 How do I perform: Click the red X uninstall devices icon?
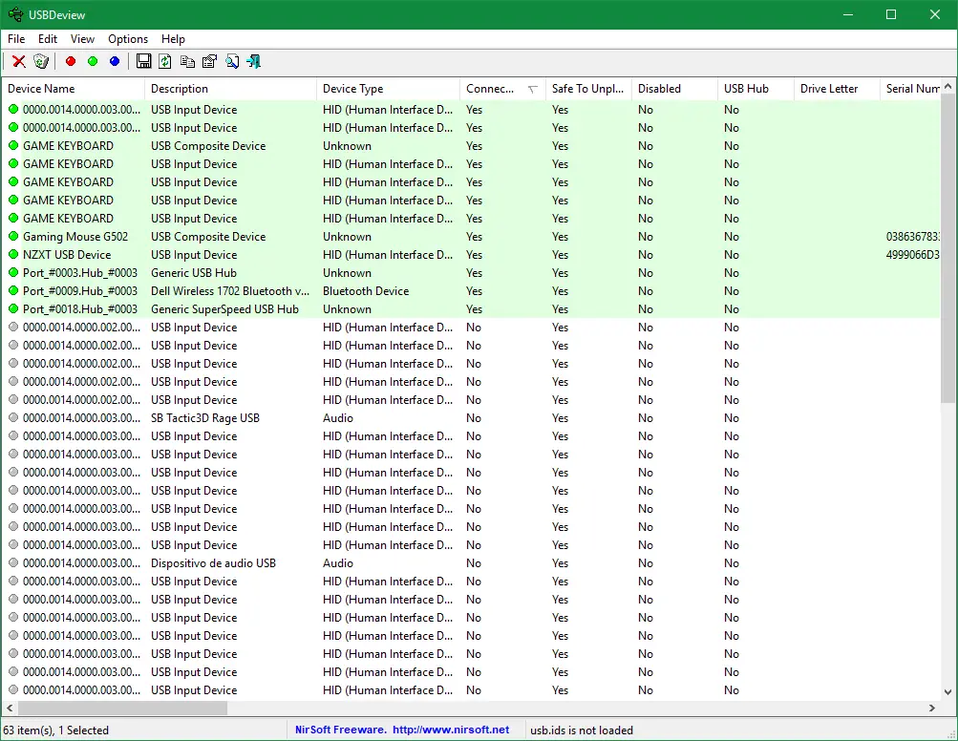(x=18, y=61)
